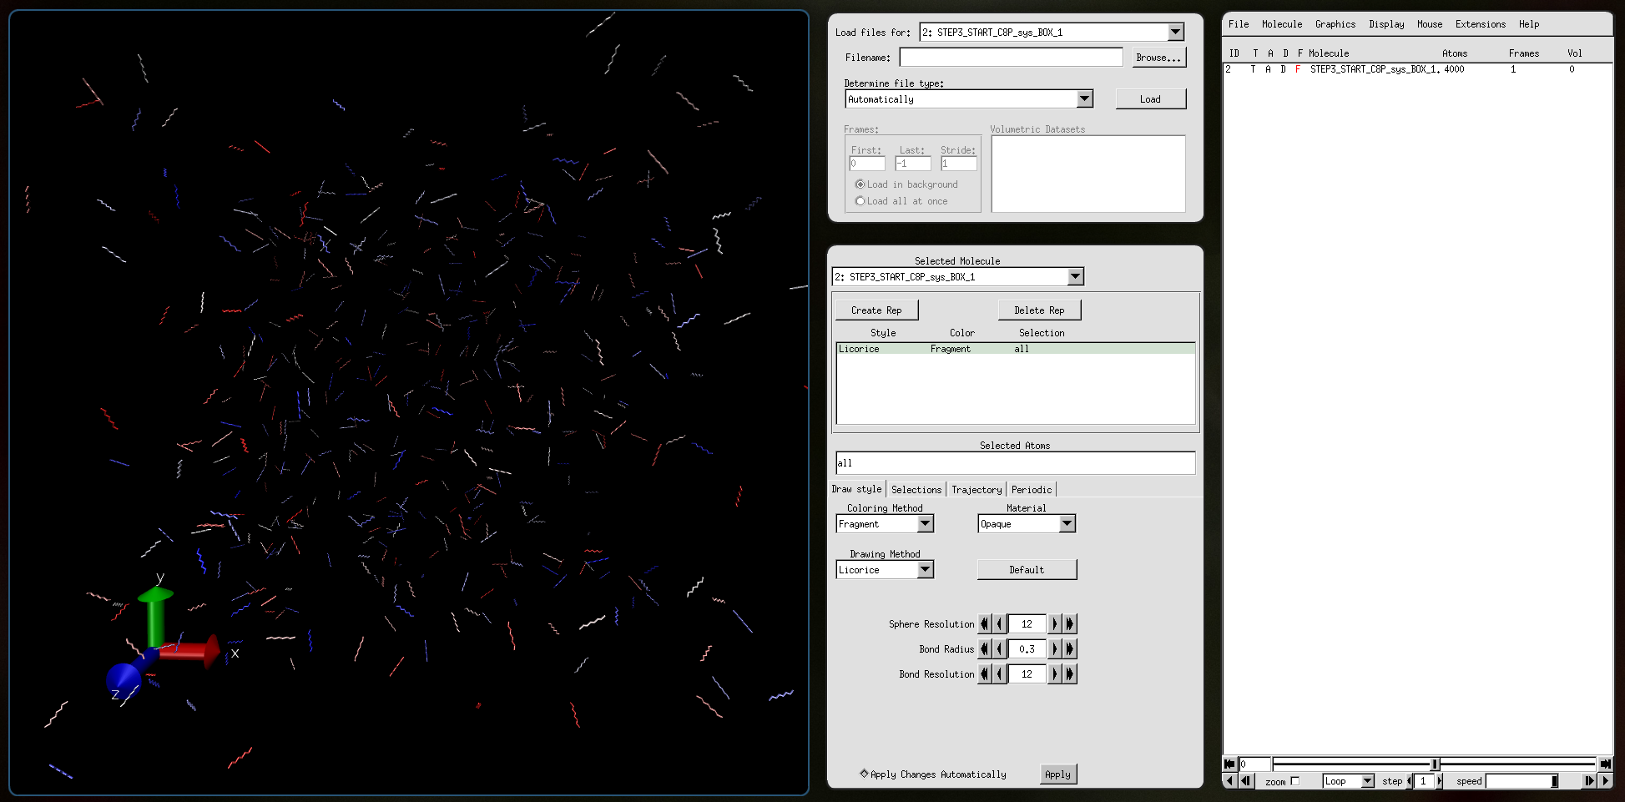This screenshot has height=802, width=1625.
Task: Toggle Apply Changes Automatically
Action: click(864, 774)
